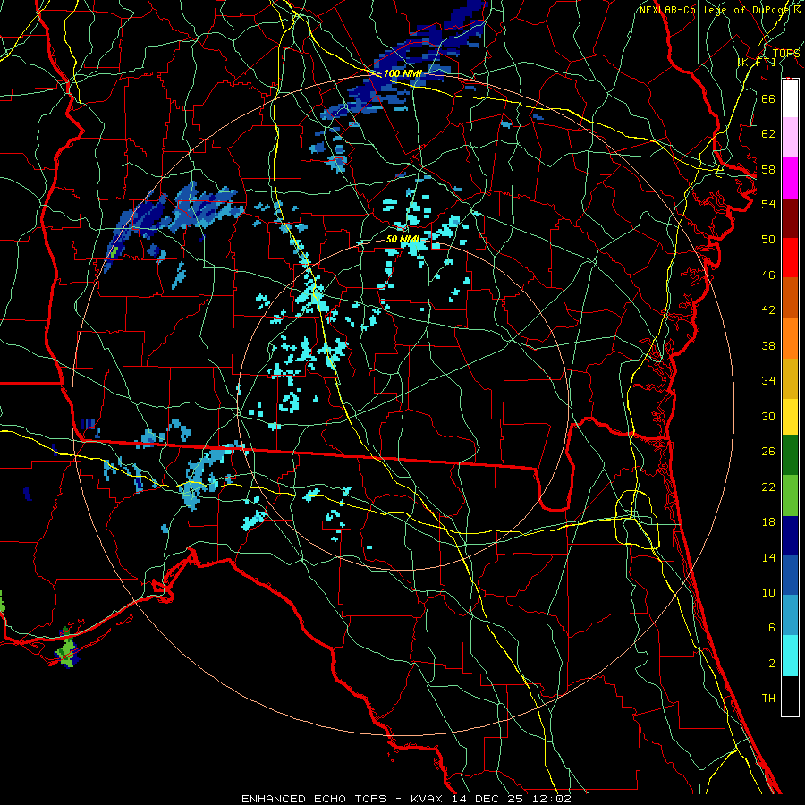Click the "NEXLAB-College of DuPage" header text
Screen dimensions: 805x805
point(713,10)
